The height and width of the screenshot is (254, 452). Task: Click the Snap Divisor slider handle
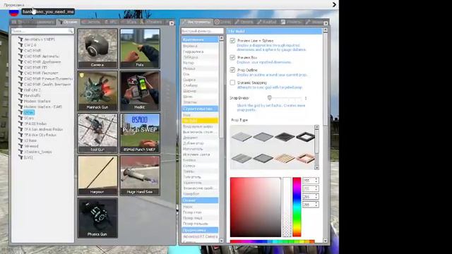[x=270, y=98]
